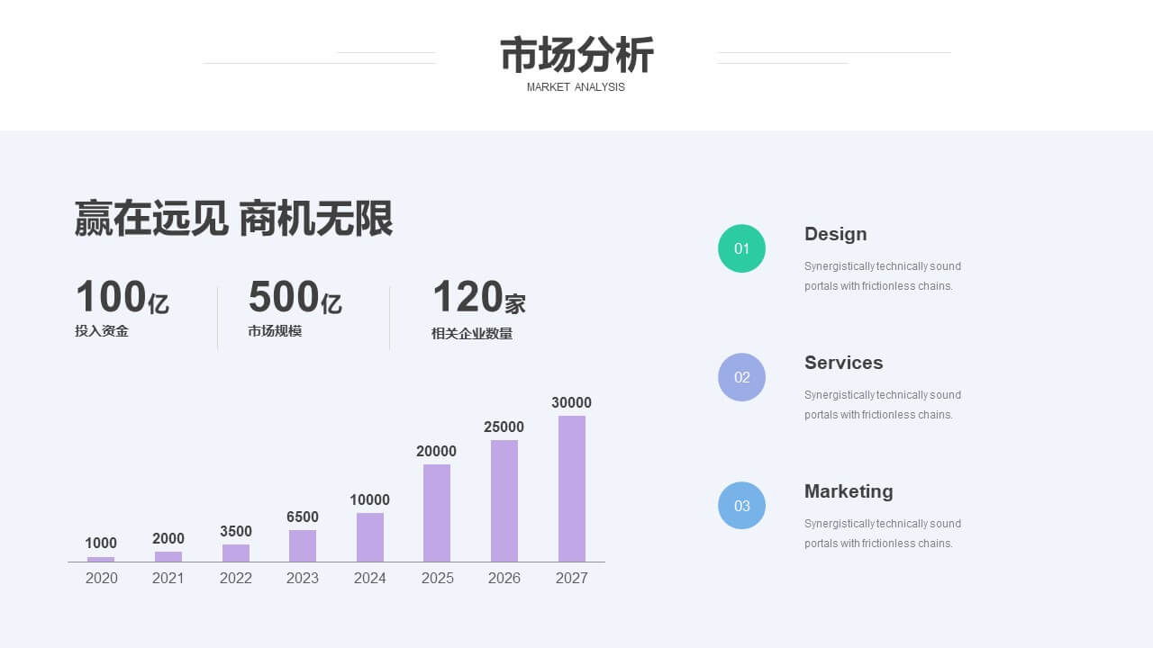Click the 2020 axis label
Viewport: 1153px width, 648px height.
click(x=102, y=578)
